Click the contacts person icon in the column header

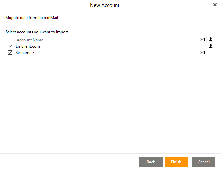coord(211,40)
